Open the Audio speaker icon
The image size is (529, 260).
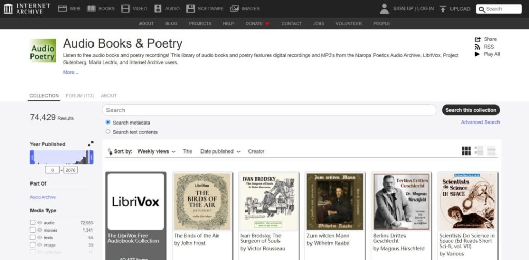point(158,9)
